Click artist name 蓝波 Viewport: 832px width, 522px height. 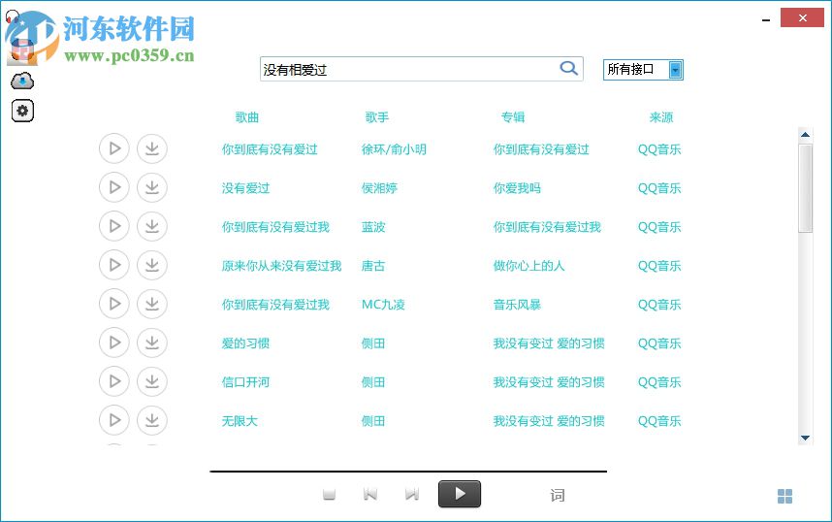click(373, 227)
